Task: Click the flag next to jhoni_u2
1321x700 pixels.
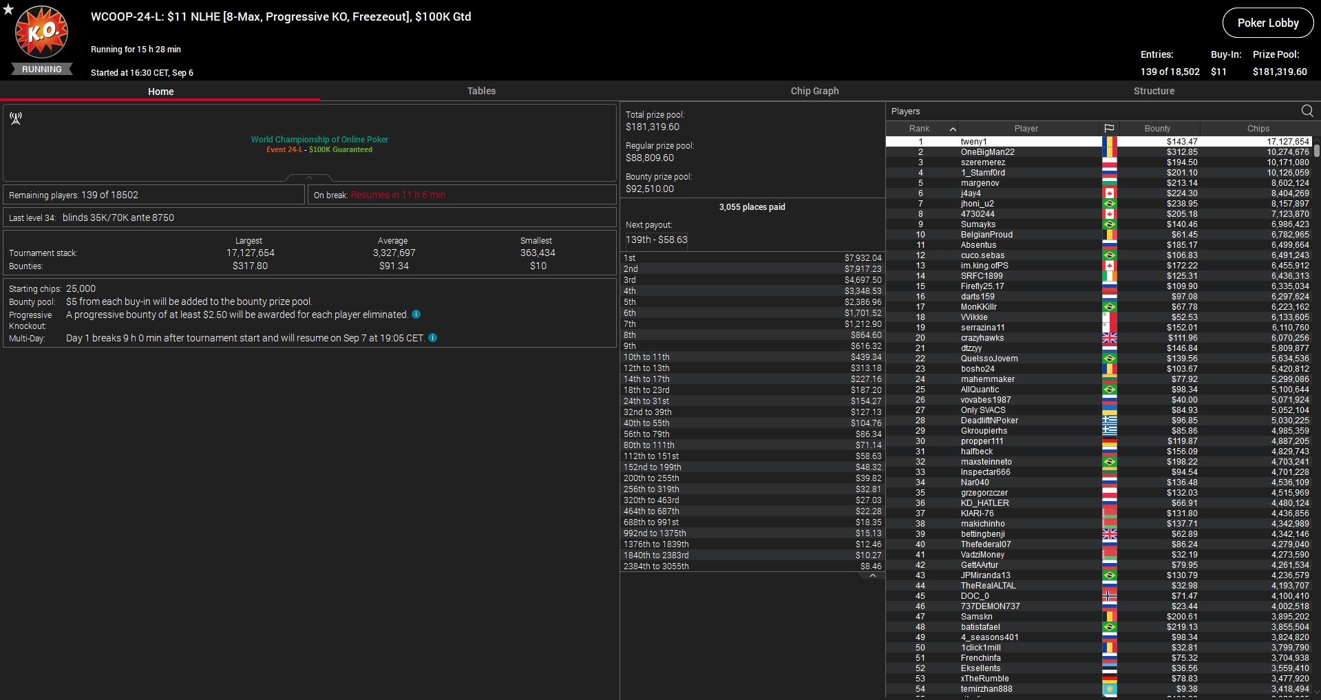Action: 1109,204
